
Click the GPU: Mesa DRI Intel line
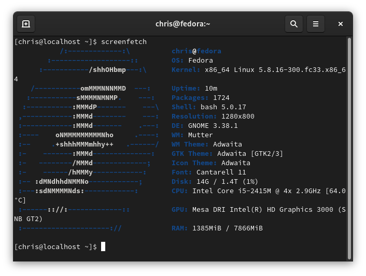(259, 210)
